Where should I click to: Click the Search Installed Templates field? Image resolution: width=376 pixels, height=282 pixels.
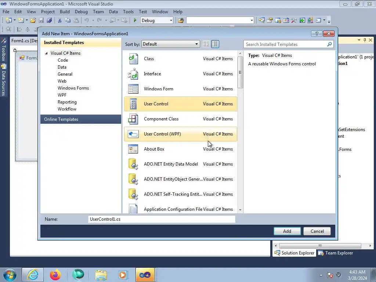pyautogui.click(x=285, y=44)
